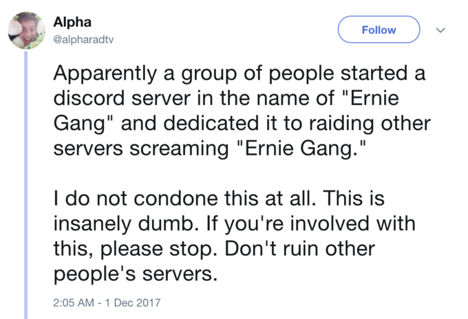This screenshot has width=468, height=319.
Task: Open the 2:05 AM - 1 Dec 2017 timestamp
Action: (x=107, y=302)
